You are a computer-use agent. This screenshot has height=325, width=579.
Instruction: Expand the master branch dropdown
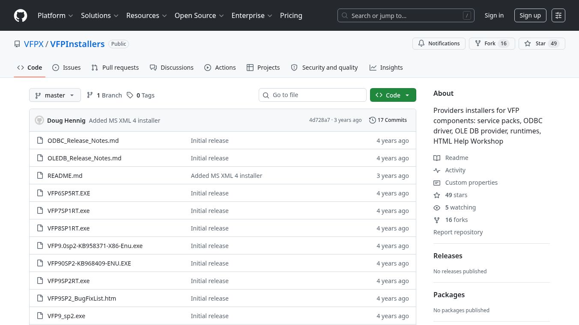click(55, 95)
